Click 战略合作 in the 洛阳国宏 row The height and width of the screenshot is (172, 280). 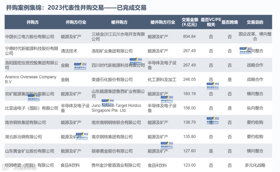pyautogui.click(x=255, y=65)
